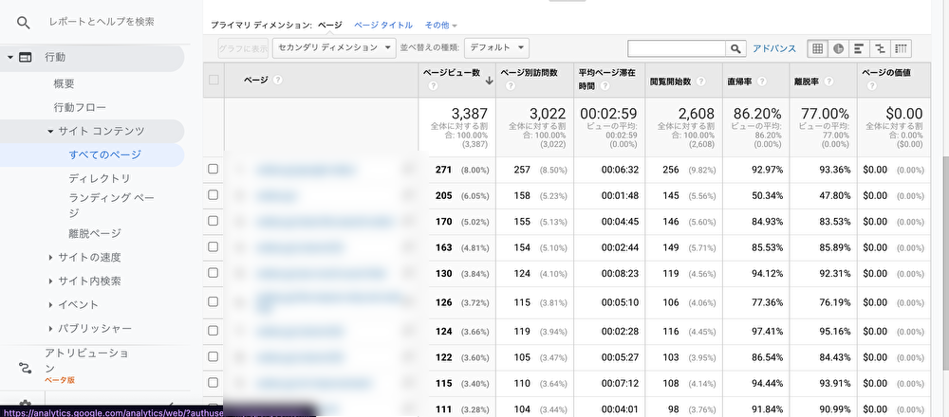This screenshot has height=417, width=949.
Task: Check the row with 271 pageviews
Action: coord(213,170)
